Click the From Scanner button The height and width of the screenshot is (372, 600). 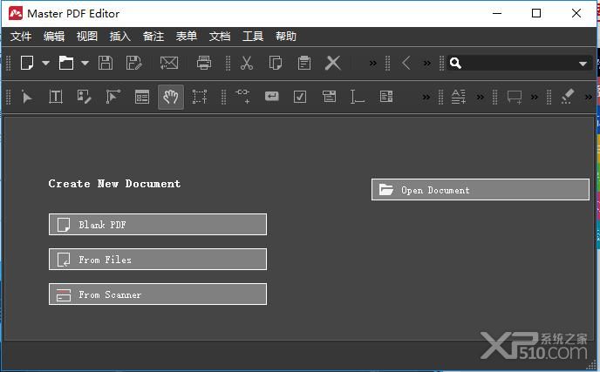(158, 294)
